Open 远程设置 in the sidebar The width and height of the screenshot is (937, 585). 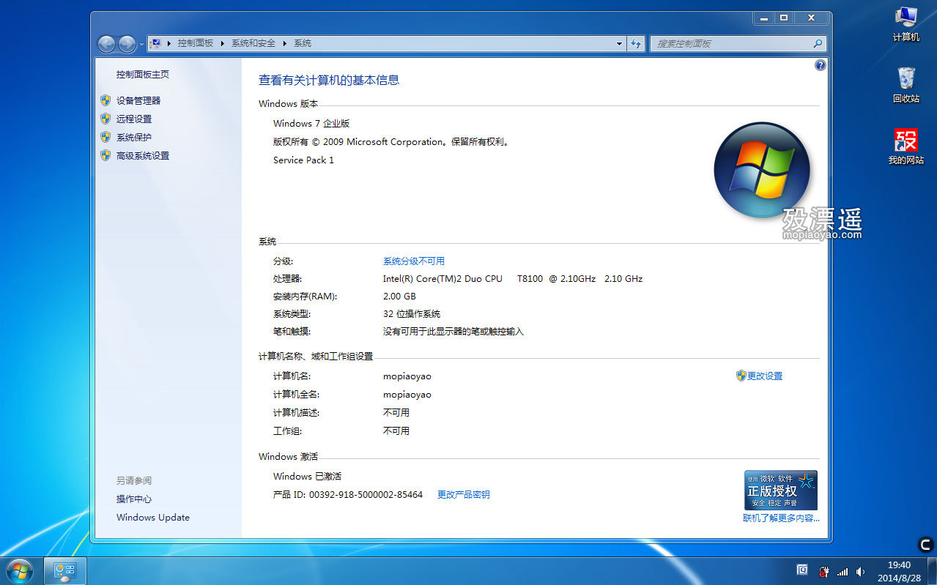133,119
